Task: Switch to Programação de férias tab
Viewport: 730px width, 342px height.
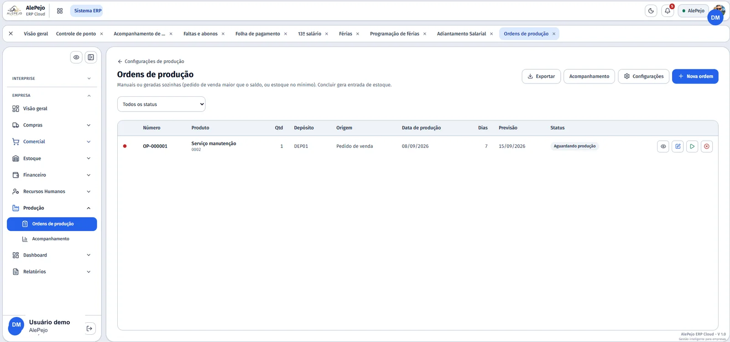Action: click(x=394, y=34)
